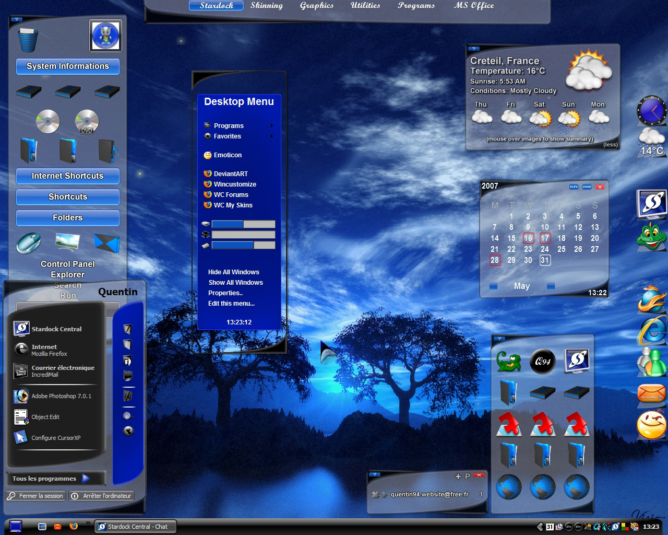
Task: Click the Q94 round icon
Action: [543, 361]
